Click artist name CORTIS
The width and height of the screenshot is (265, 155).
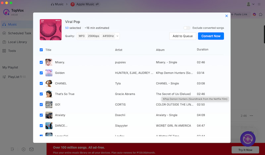[x=120, y=105]
